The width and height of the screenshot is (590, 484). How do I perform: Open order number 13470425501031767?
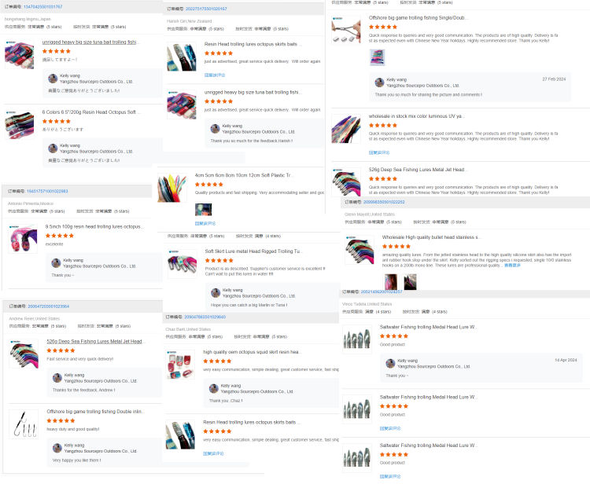tap(43, 7)
